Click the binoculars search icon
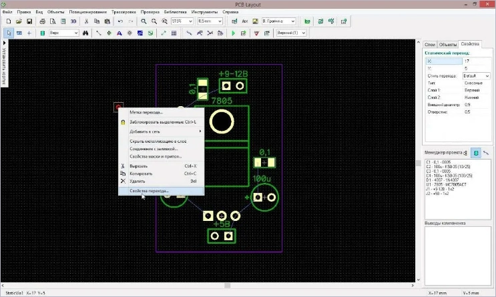Viewport: 496px width, 297px height. 87,33
